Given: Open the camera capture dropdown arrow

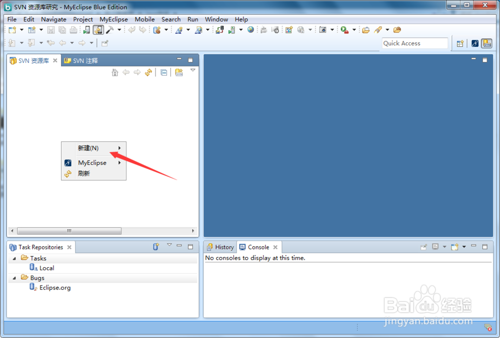Looking at the screenshot, I should pos(332,30).
